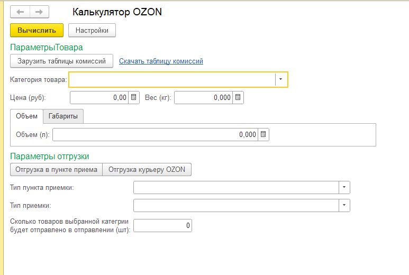Expand the Тип приемки dropdown arrow

tap(344, 205)
